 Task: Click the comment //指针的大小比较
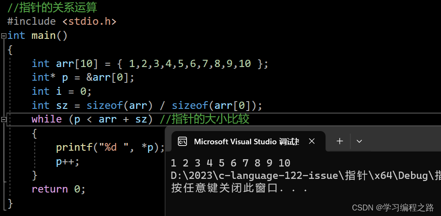[204, 119]
